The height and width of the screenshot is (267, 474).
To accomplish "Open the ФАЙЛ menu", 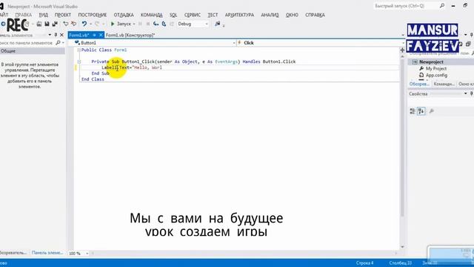I will click(x=4, y=15).
